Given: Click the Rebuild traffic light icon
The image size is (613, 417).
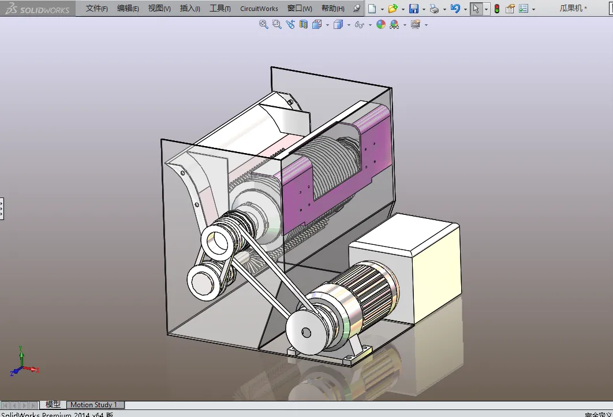Looking at the screenshot, I should (x=497, y=9).
